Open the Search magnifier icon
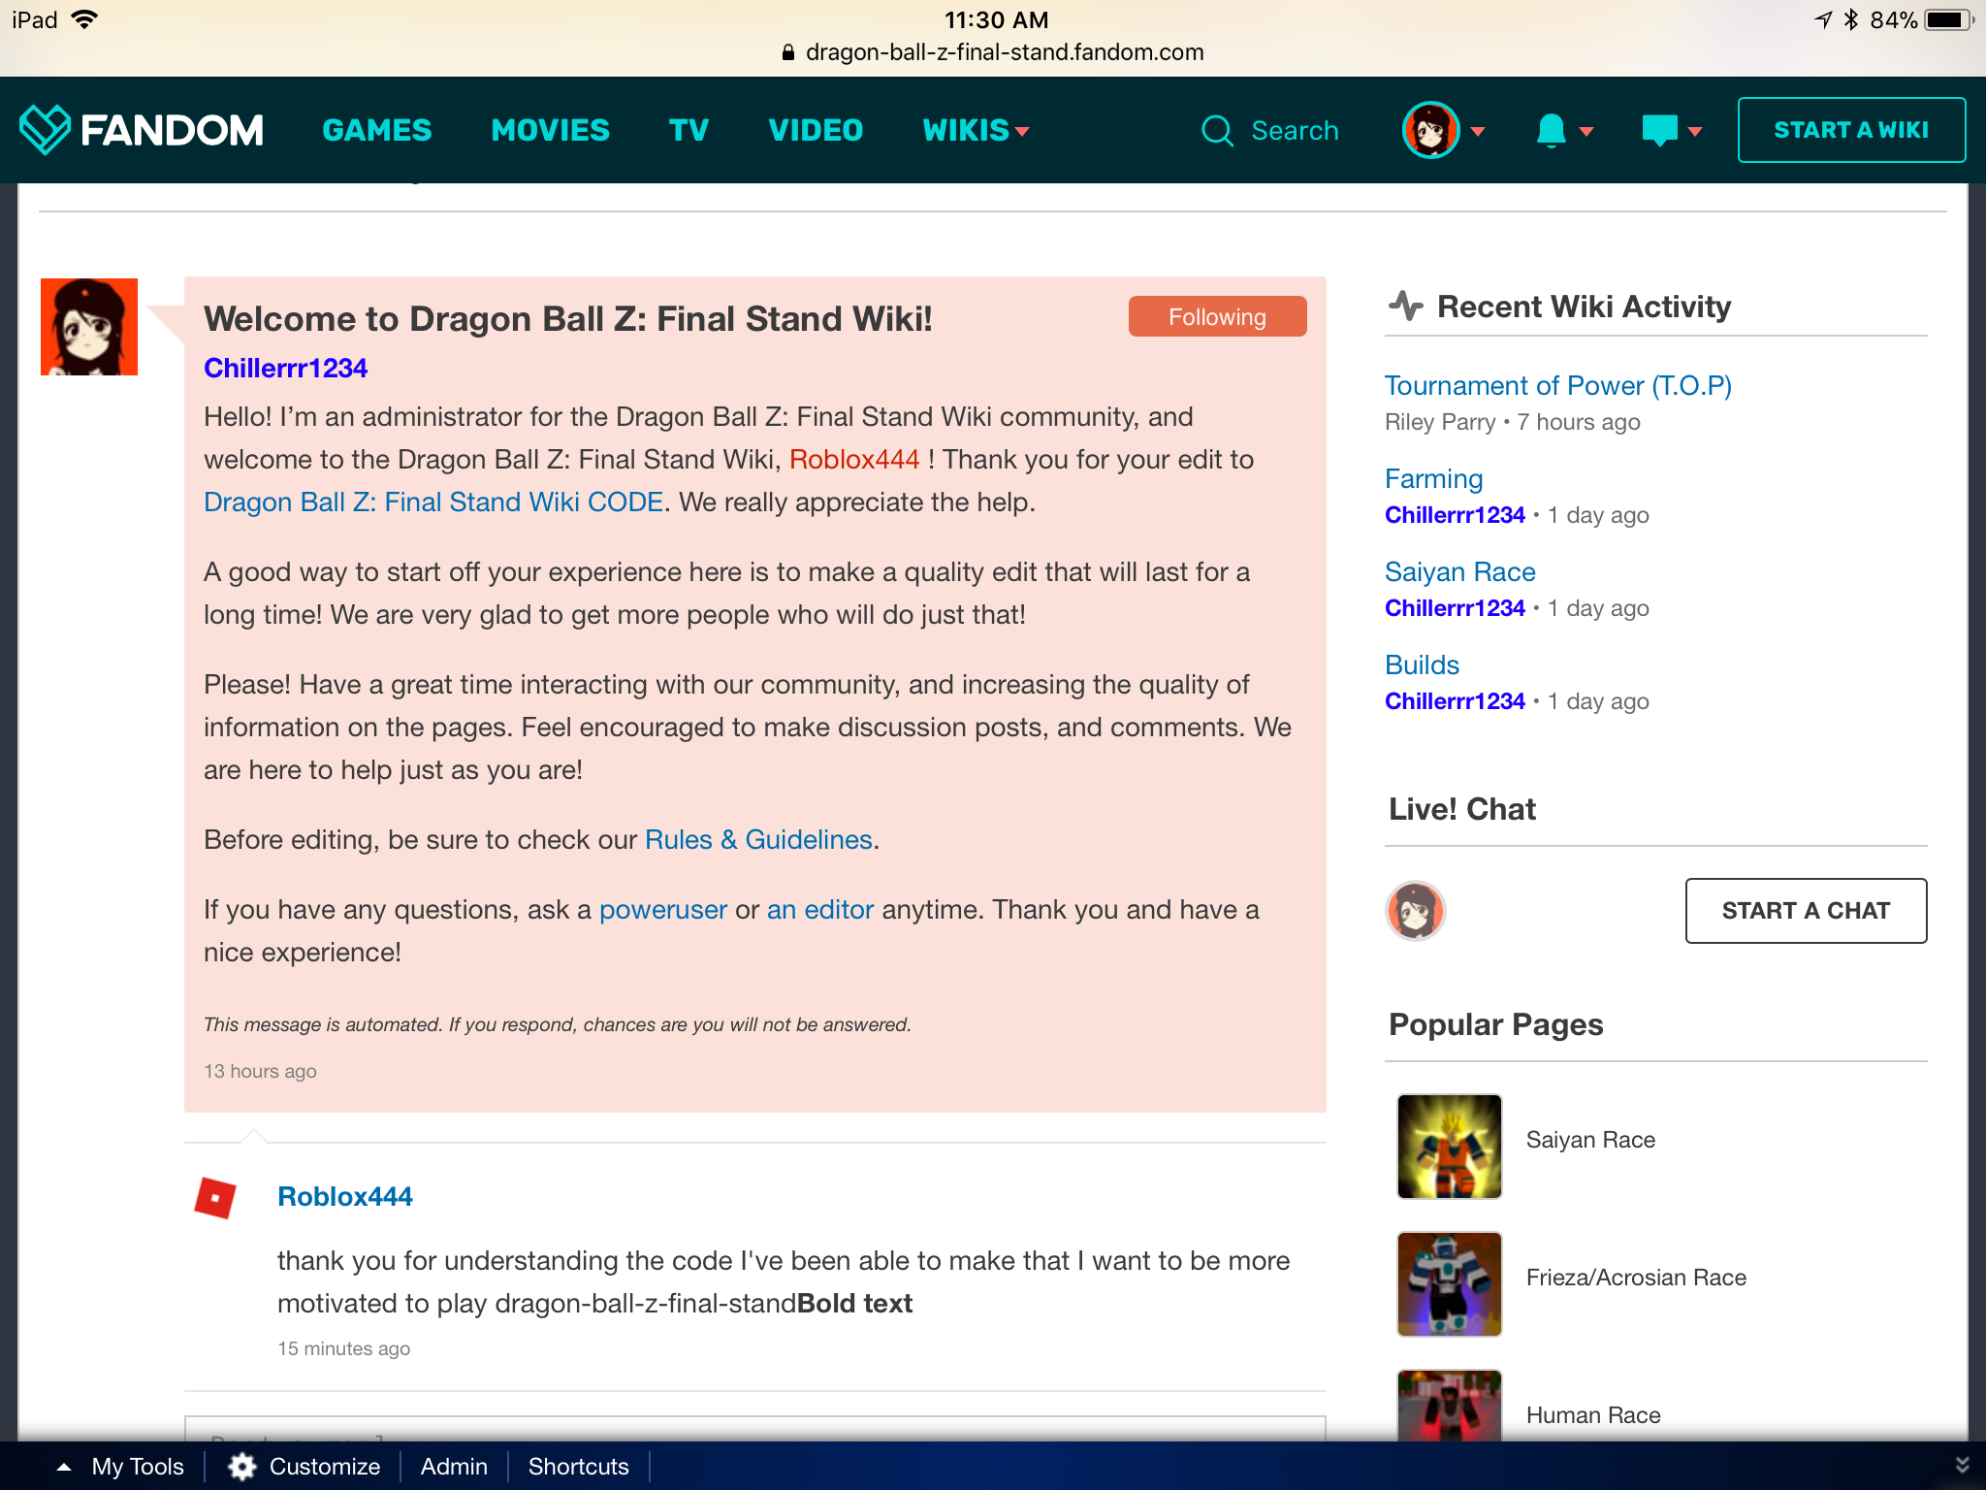1986x1490 pixels. pos(1217,130)
